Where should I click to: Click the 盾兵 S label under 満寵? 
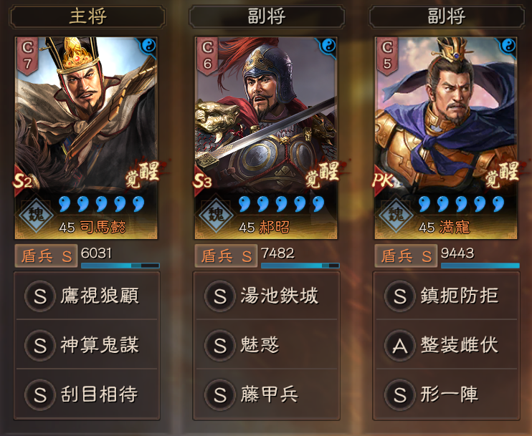coord(406,256)
